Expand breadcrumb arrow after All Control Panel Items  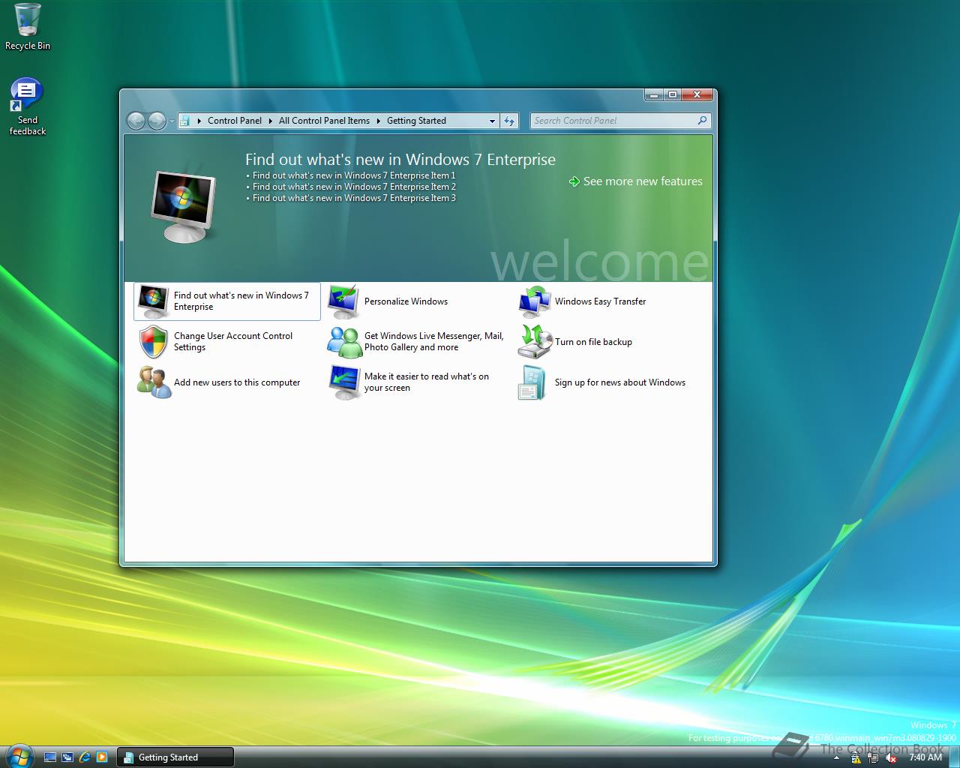click(x=378, y=121)
